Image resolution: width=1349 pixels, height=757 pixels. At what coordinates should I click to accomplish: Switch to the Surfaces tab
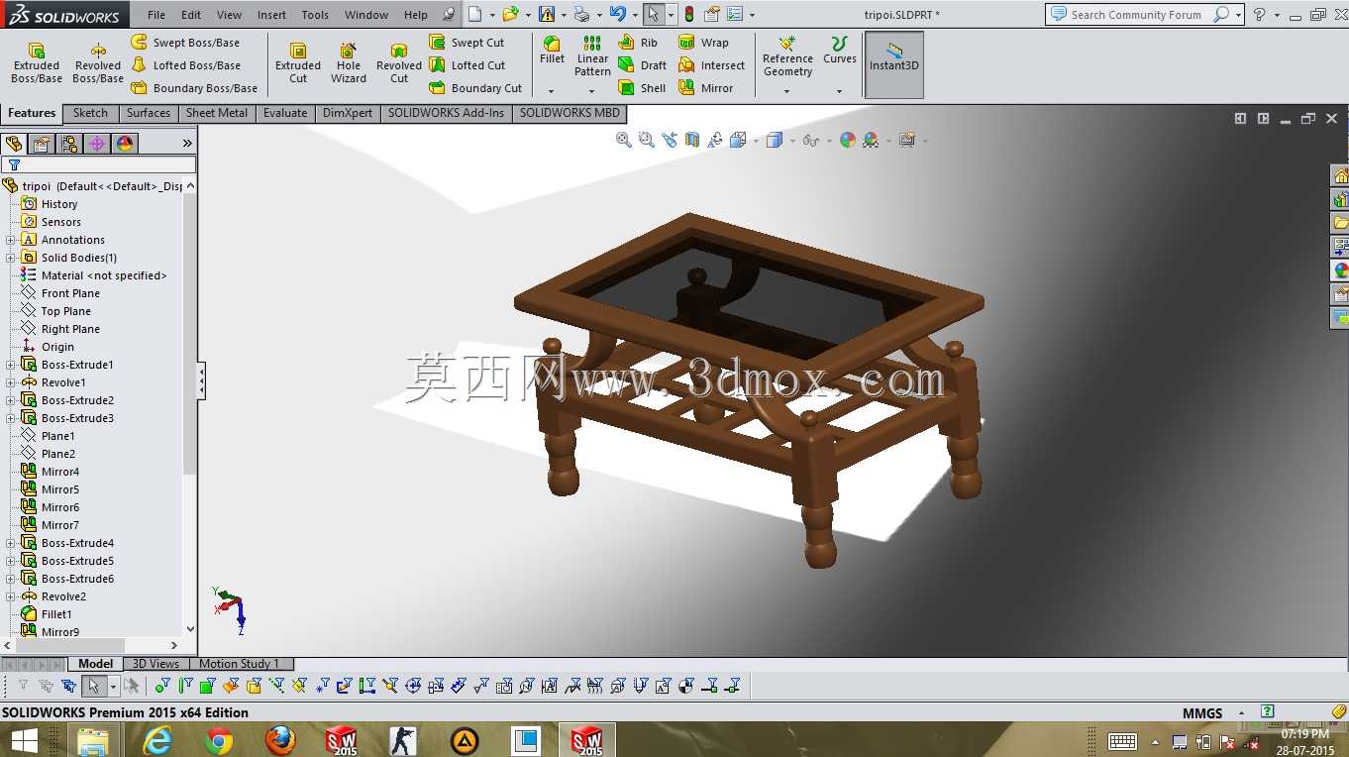(x=149, y=113)
